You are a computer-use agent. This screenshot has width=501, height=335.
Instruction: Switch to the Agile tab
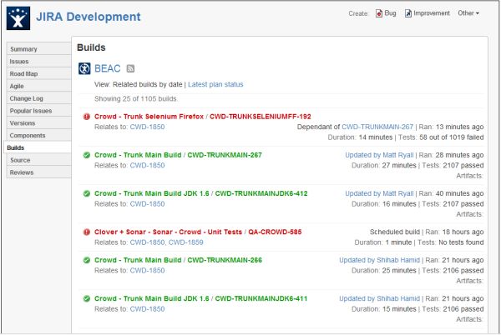point(38,86)
